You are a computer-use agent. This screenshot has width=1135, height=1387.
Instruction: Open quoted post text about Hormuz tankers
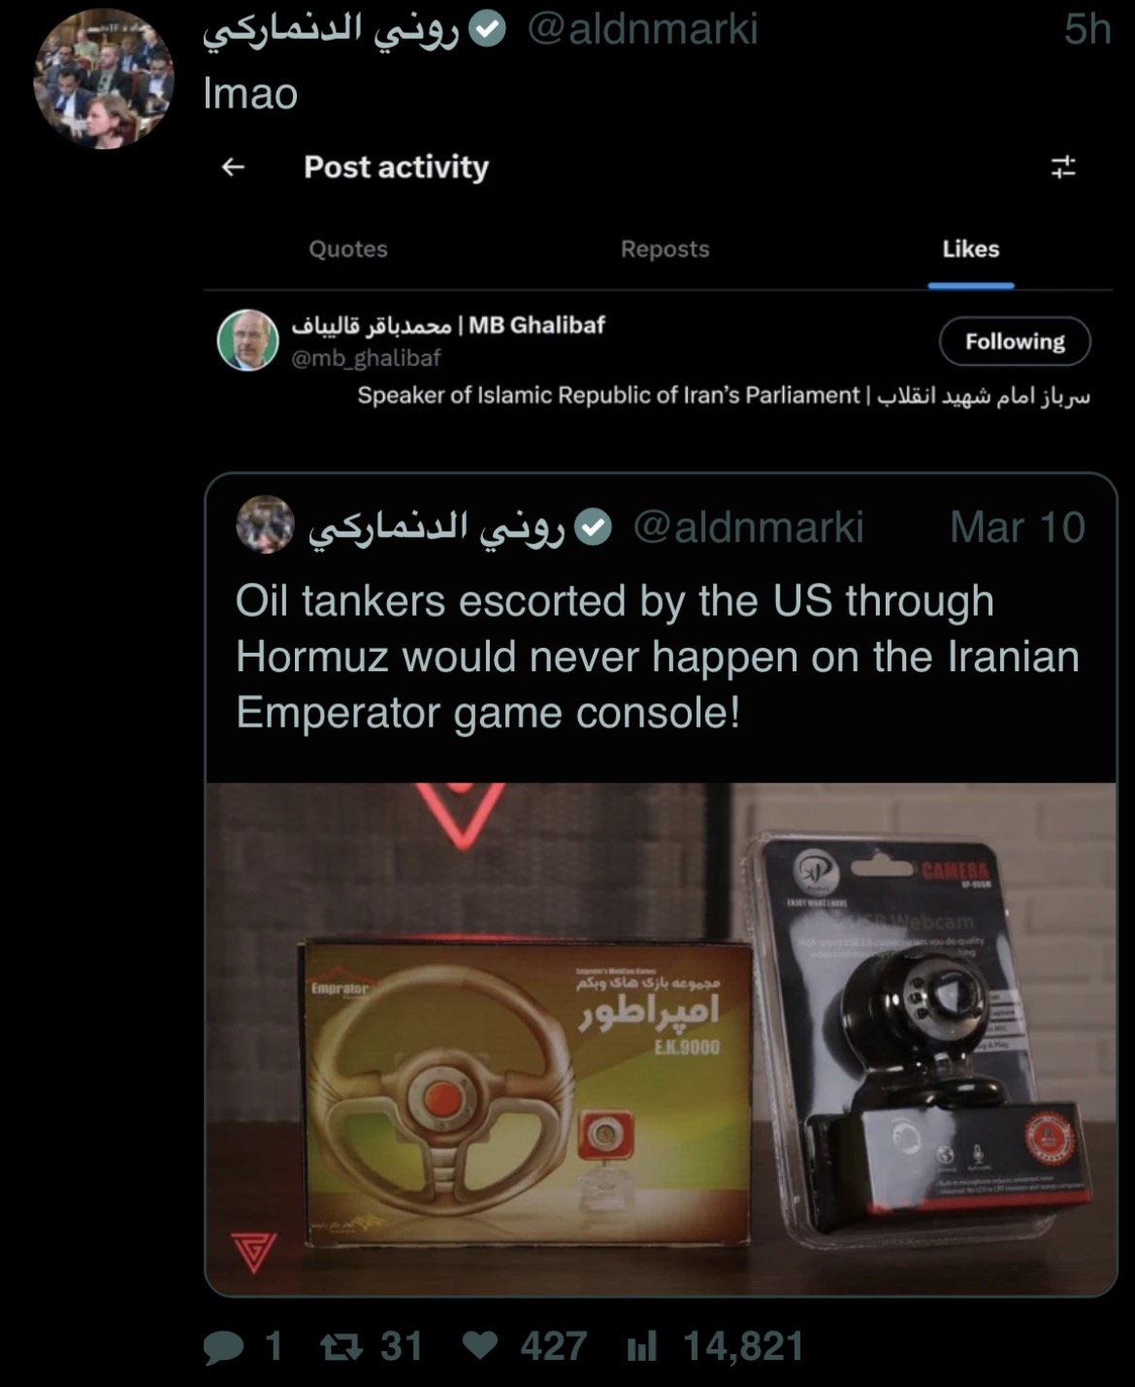tap(658, 657)
